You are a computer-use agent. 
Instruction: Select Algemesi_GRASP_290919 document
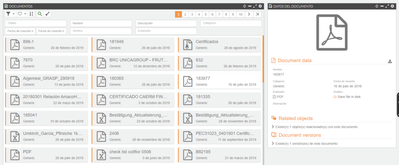coord(47,82)
